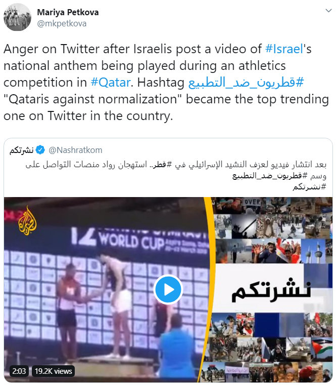Click the verified badge next to نشرتكم
Screen dimensions: 336x386
click(40, 149)
